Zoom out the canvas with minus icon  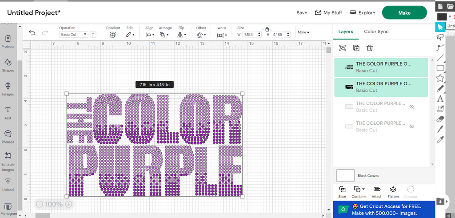click(40, 204)
